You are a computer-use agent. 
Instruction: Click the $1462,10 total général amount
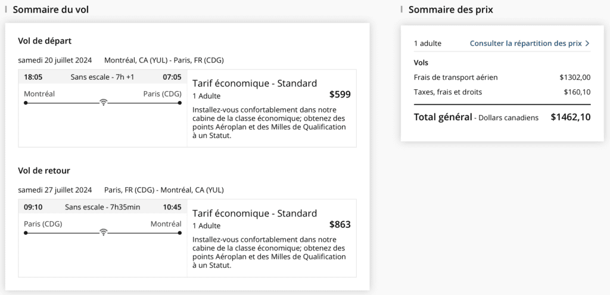pos(570,117)
